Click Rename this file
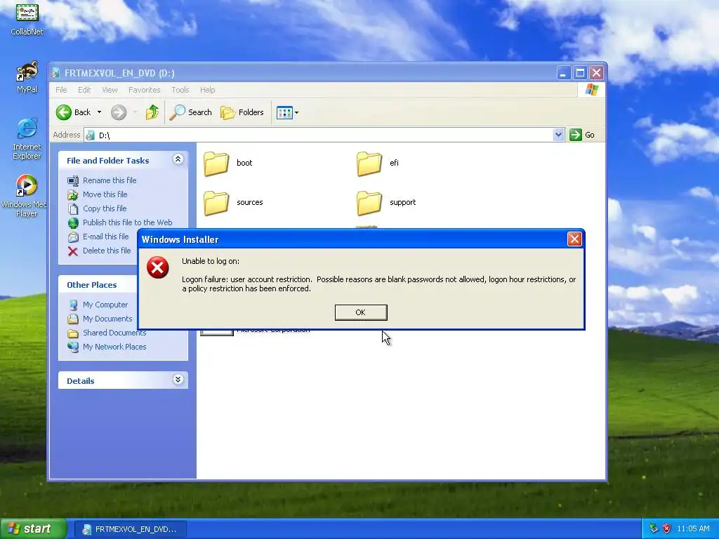Image resolution: width=719 pixels, height=539 pixels. (x=110, y=180)
